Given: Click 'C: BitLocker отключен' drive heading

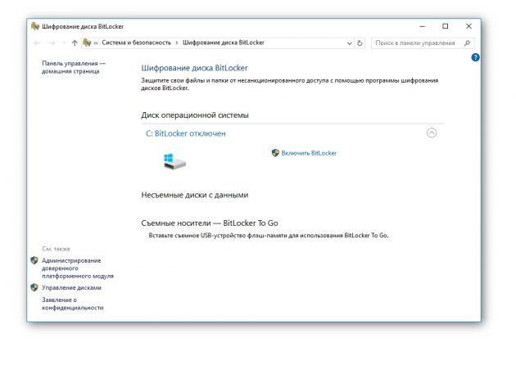Looking at the screenshot, I should [x=186, y=133].
